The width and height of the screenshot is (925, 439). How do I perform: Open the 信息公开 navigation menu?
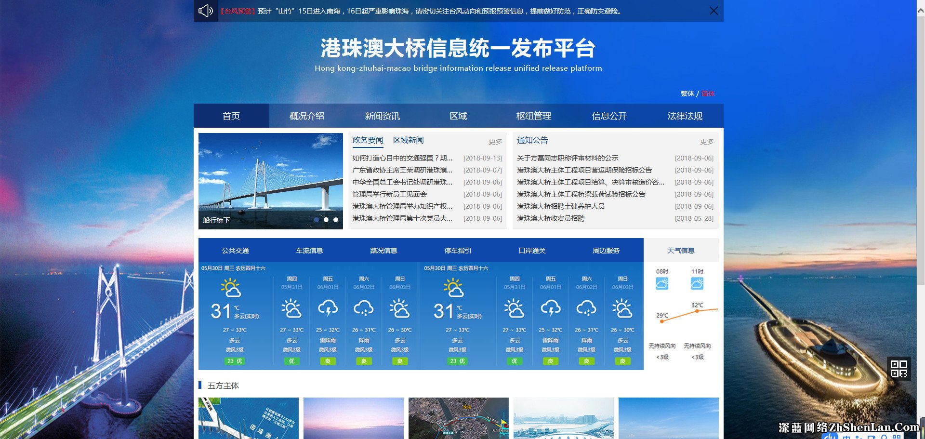click(608, 116)
